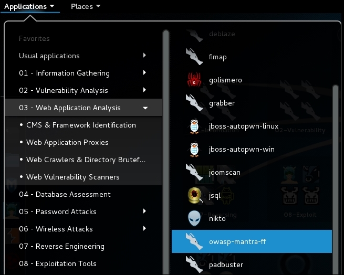Launch golismero from the list

252,80
